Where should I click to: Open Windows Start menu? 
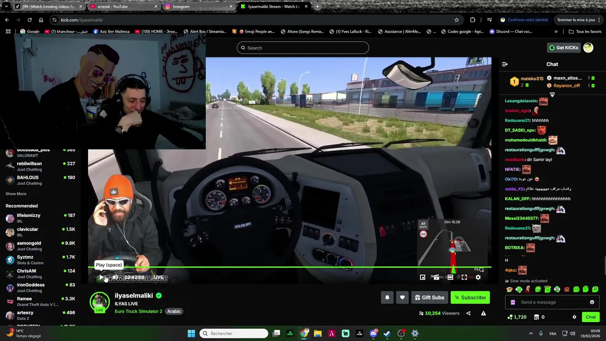coord(191,333)
